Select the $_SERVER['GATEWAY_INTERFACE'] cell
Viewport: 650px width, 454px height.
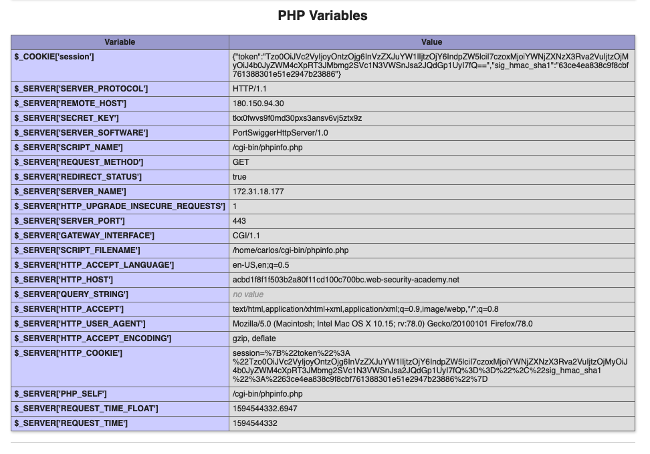click(x=120, y=236)
